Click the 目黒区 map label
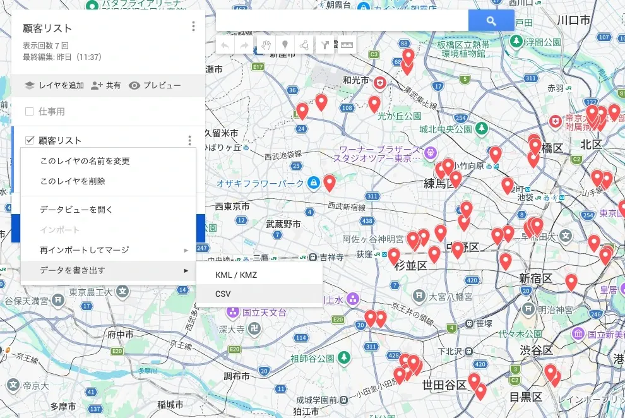Image resolution: width=625 pixels, height=418 pixels. pos(526,397)
